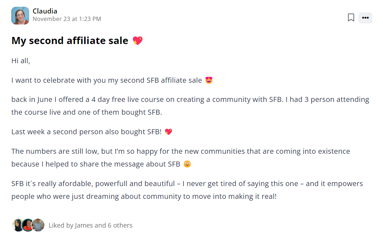The height and width of the screenshot is (234, 383).
Task: Click the paragraph starting 'The numbers are still low'
Action: coord(180,157)
